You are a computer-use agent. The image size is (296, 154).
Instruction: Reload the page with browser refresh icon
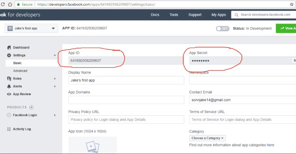[3, 4]
